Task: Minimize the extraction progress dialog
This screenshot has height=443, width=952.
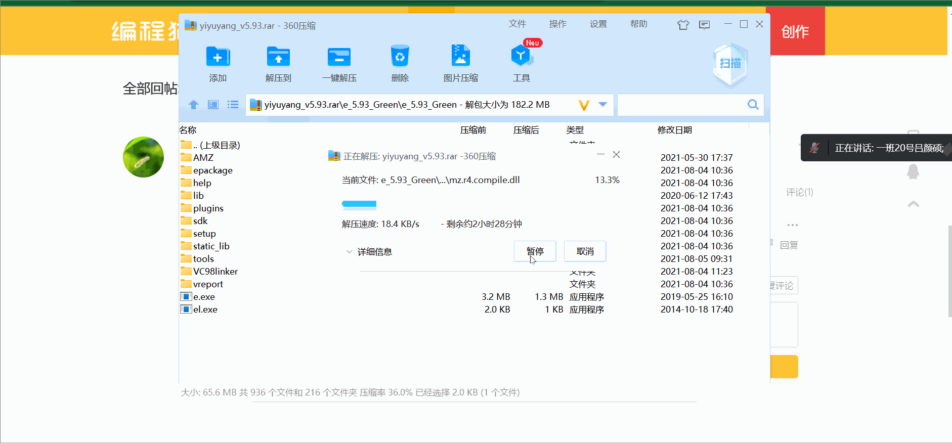Action: (600, 154)
